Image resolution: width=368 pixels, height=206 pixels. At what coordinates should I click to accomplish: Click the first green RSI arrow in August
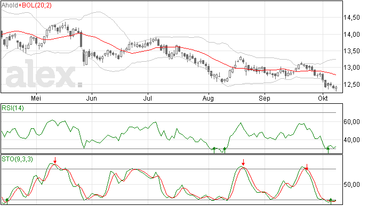tap(214, 150)
